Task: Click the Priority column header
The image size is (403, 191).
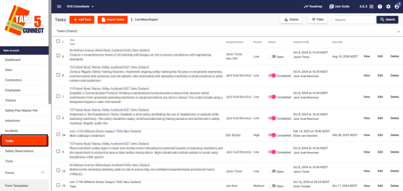Action: [257, 42]
